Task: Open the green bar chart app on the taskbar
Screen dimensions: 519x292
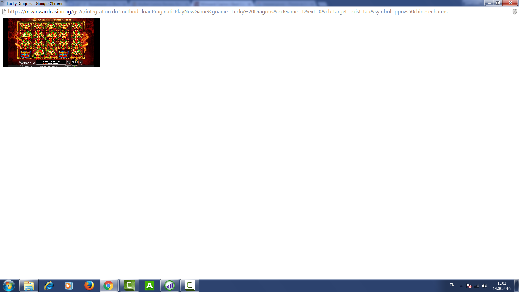Action: (x=170, y=286)
